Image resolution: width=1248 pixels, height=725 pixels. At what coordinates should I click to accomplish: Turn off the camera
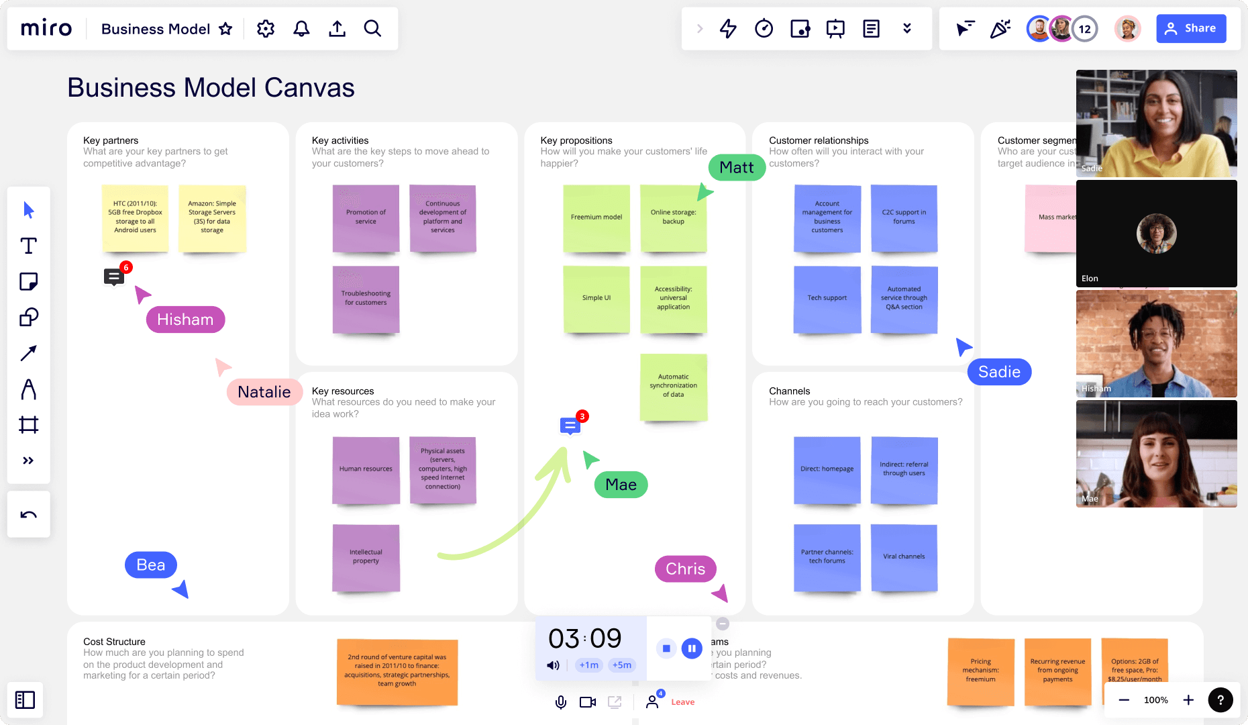[588, 702]
